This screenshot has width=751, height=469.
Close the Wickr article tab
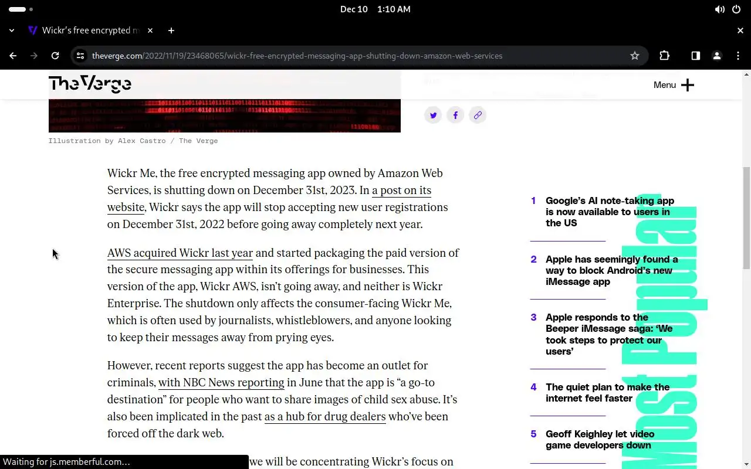(x=150, y=30)
